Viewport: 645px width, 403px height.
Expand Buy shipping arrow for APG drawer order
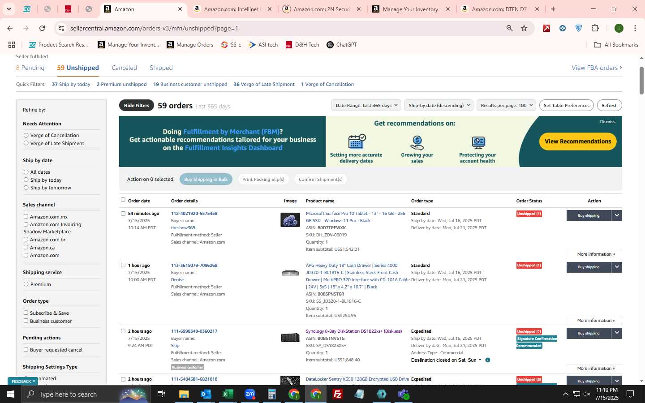(617, 267)
